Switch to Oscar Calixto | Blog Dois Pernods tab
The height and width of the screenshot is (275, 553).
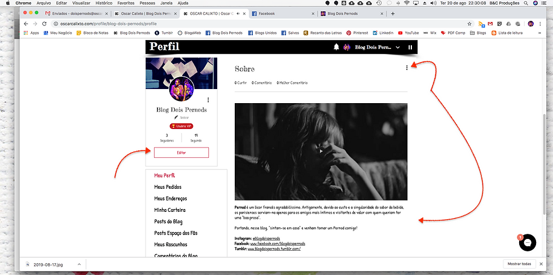pyautogui.click(x=145, y=14)
